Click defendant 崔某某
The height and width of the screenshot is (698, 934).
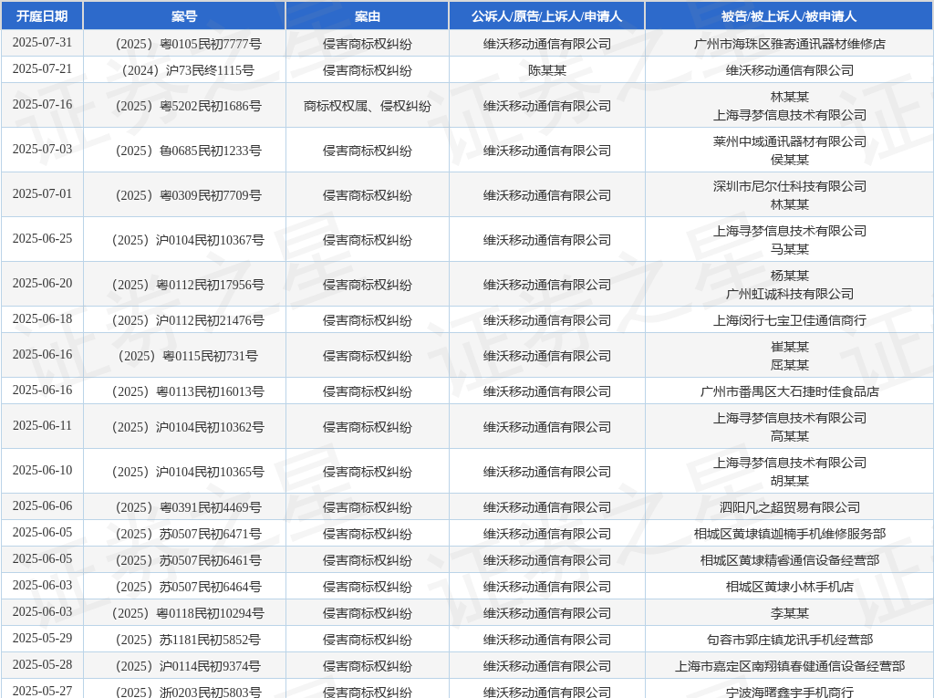[x=789, y=347]
